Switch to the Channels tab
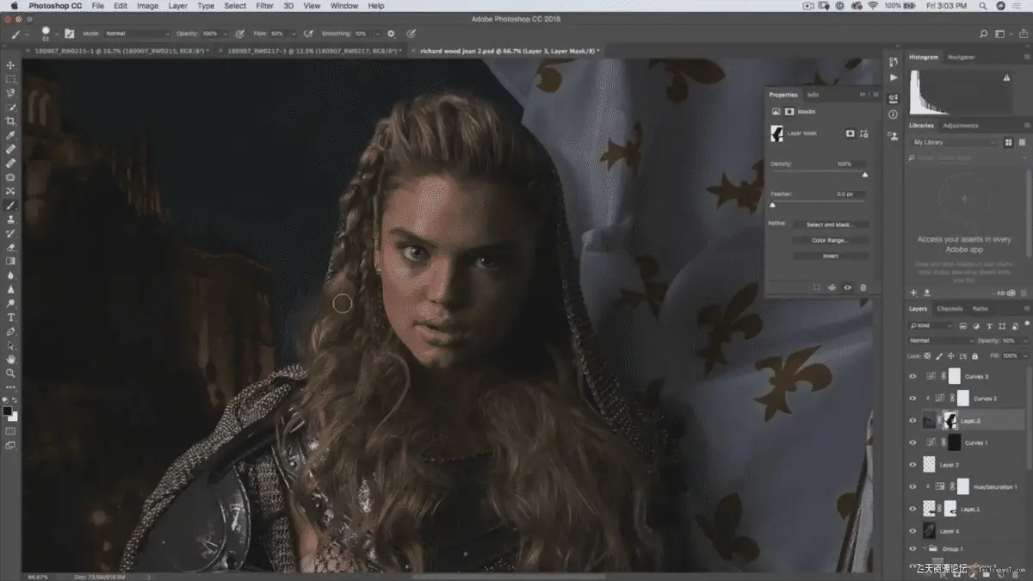This screenshot has height=581, width=1033. click(x=950, y=308)
